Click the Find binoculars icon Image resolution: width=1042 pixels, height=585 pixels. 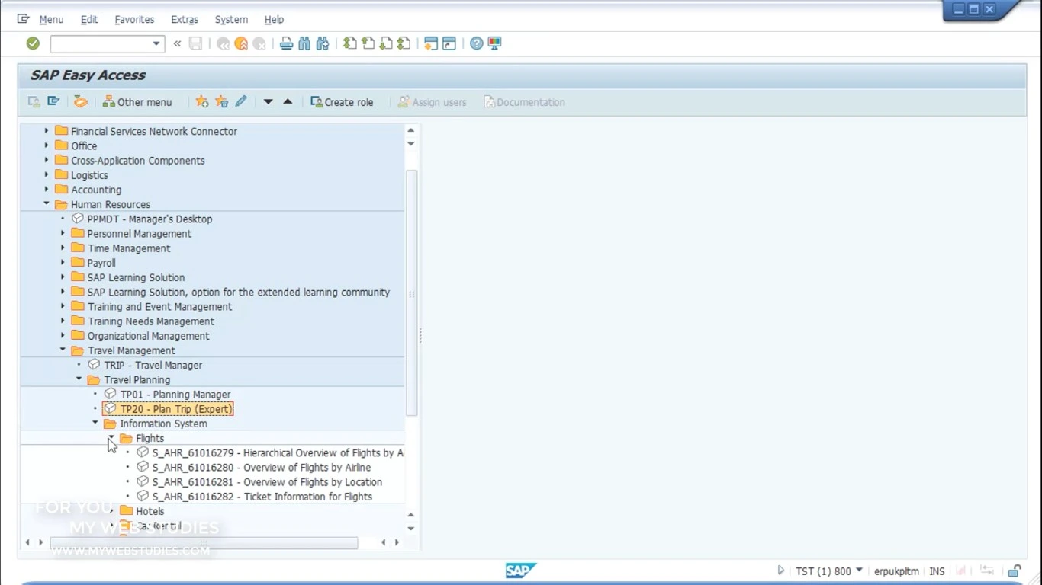tap(304, 43)
